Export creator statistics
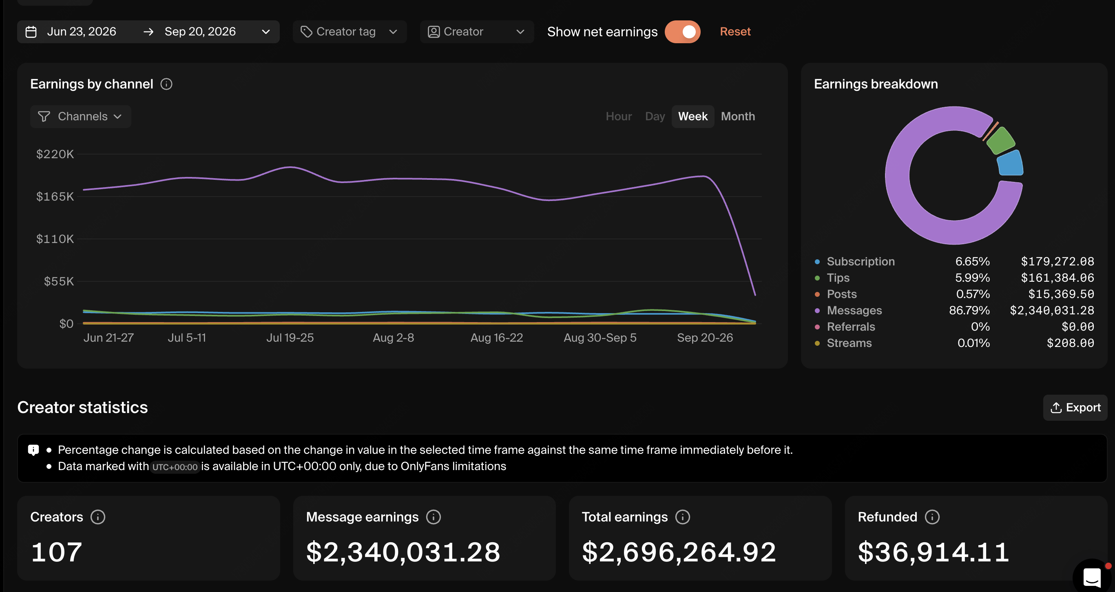This screenshot has width=1115, height=592. 1075,408
